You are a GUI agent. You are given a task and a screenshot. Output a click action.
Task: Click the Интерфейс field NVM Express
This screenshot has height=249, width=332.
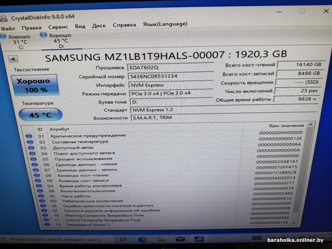coord(171,85)
